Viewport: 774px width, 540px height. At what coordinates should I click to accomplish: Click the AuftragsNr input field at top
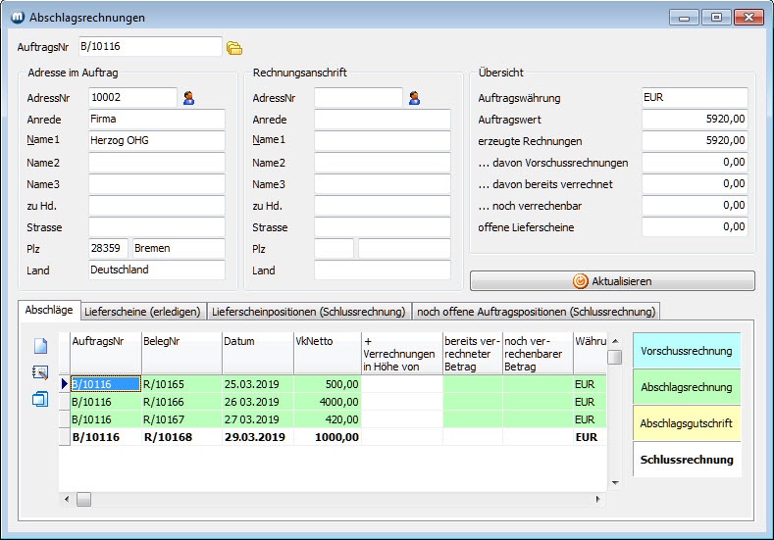pyautogui.click(x=150, y=47)
